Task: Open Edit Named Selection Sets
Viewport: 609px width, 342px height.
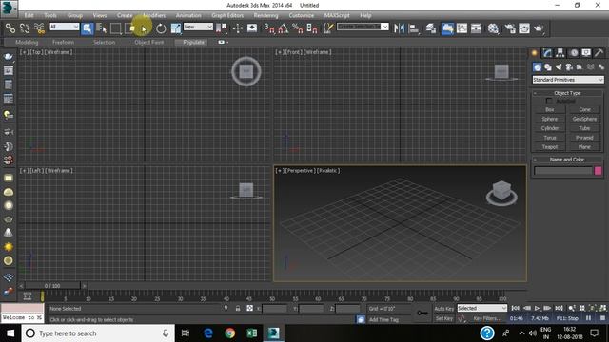Action: pyautogui.click(x=328, y=28)
